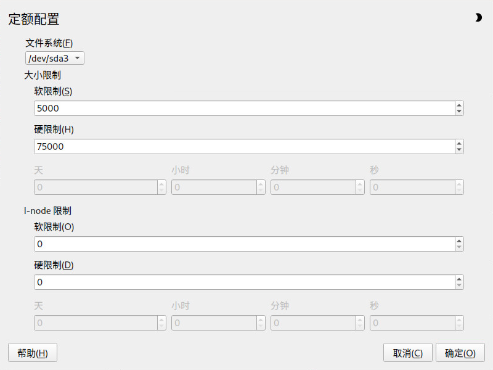
Task: Click the I-node hard limit input field
Action: click(x=244, y=282)
